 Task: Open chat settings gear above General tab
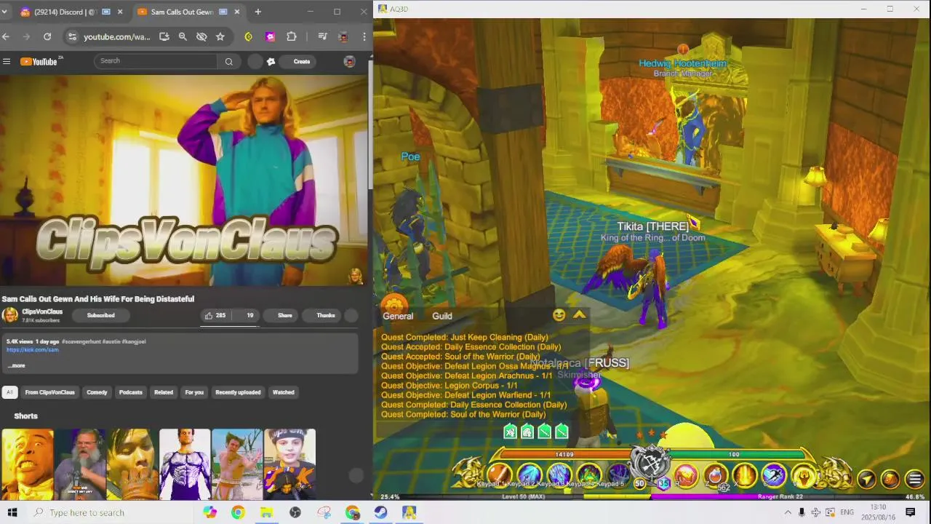(x=394, y=304)
